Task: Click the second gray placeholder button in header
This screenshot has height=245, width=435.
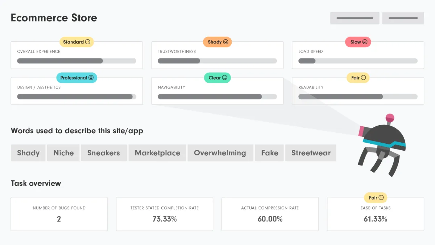Action: tap(403, 18)
